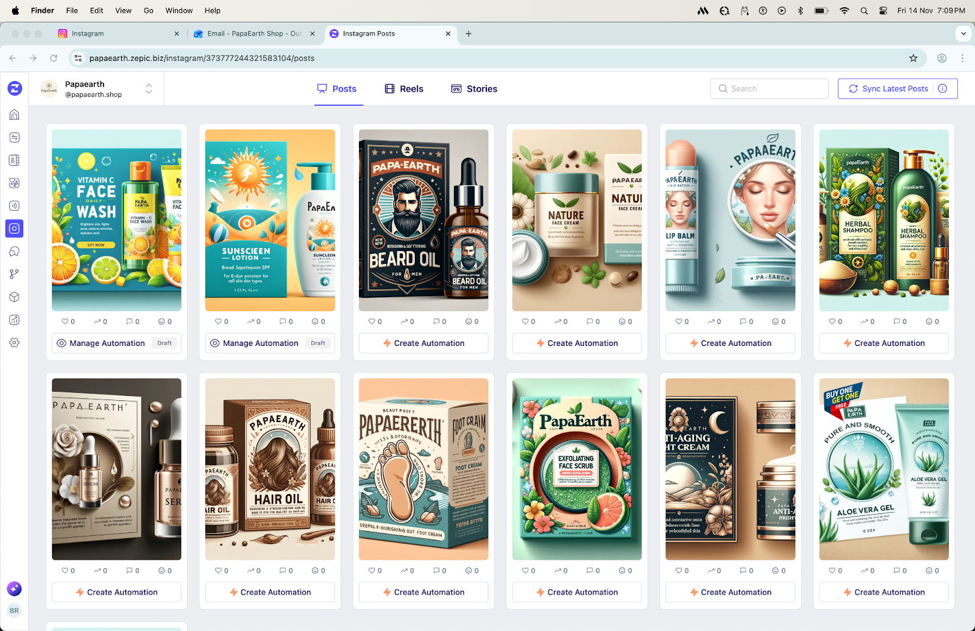Create Automation for Foot Cream post
975x631 pixels.
[x=424, y=592]
